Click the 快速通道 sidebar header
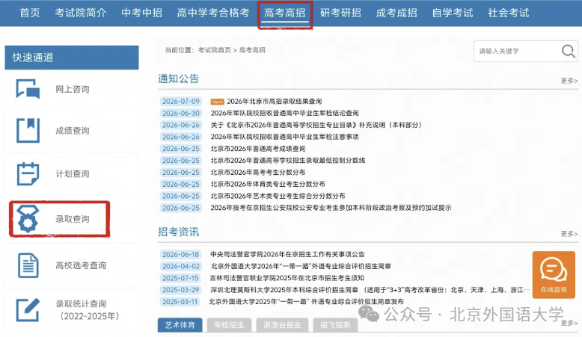Image resolution: width=582 pixels, height=337 pixels. click(72, 58)
